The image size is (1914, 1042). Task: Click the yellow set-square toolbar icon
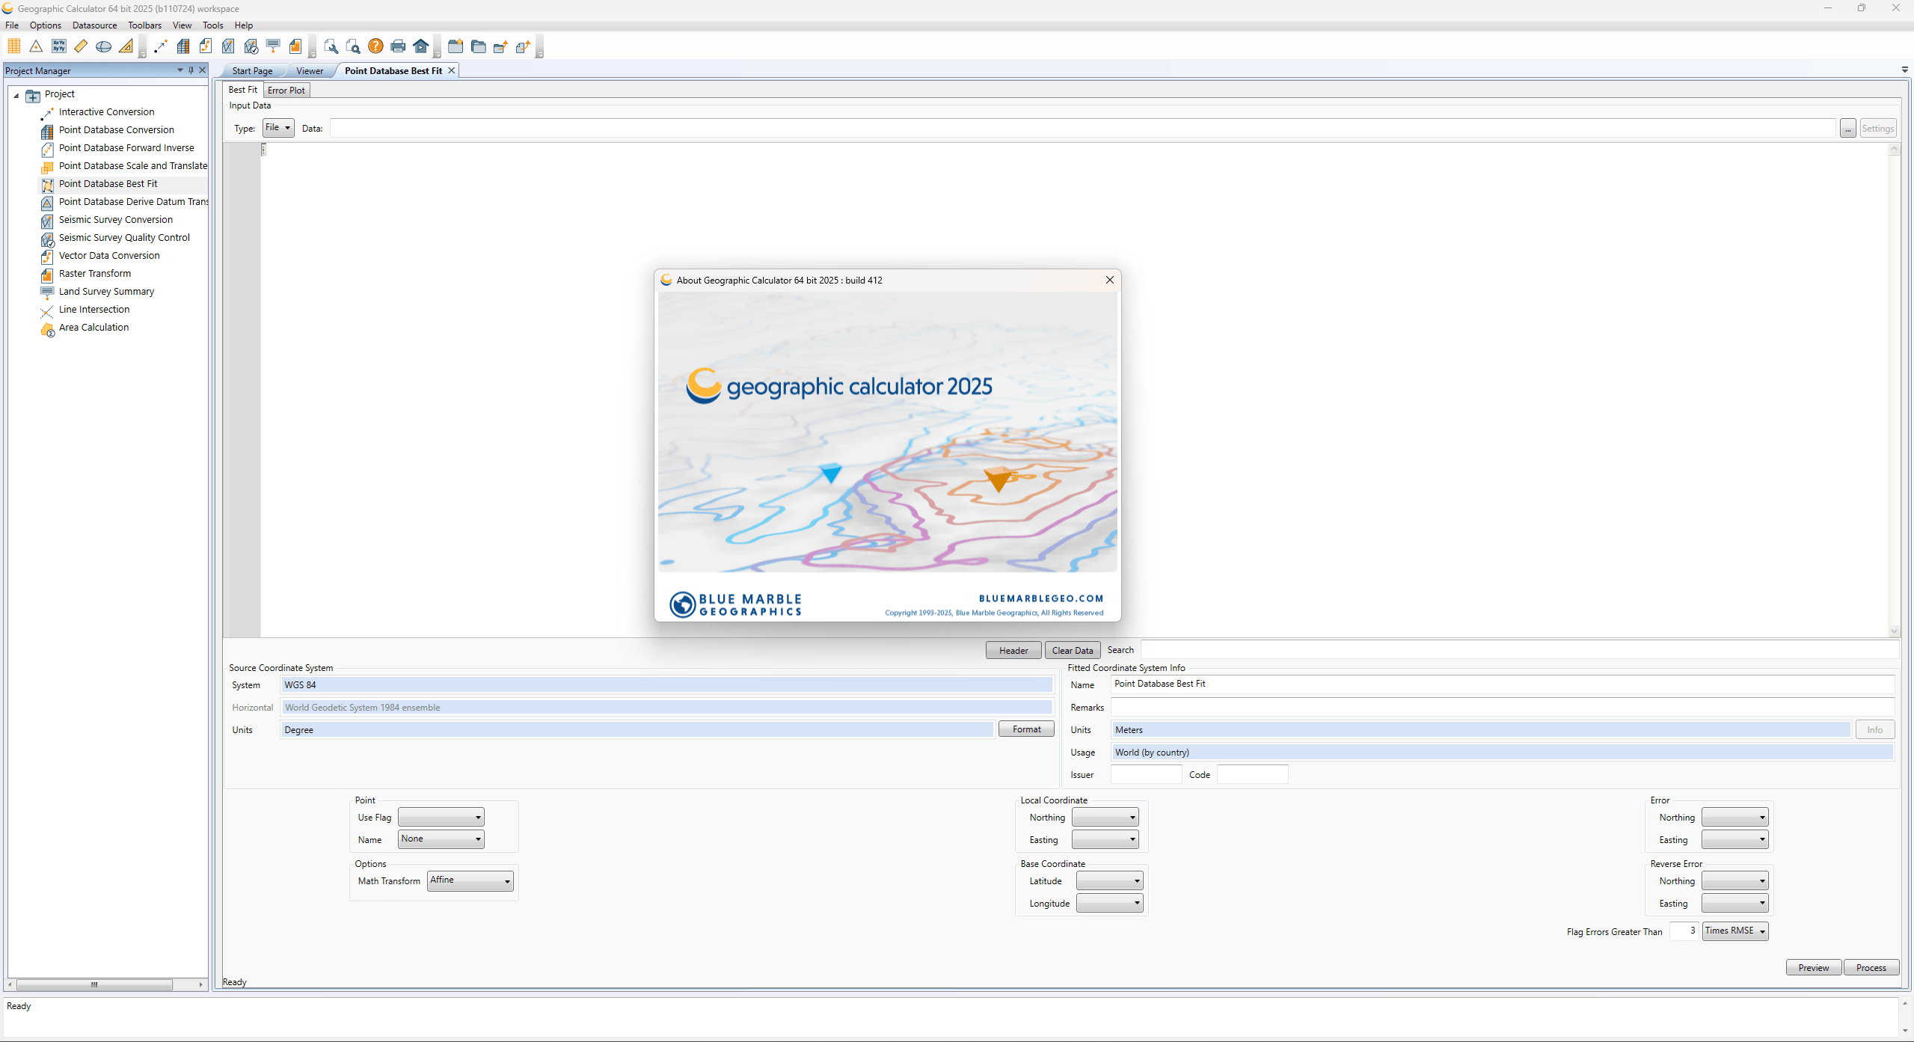pyautogui.click(x=126, y=46)
